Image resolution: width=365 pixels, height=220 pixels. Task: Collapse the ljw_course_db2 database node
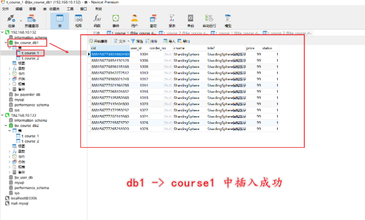point(6,126)
